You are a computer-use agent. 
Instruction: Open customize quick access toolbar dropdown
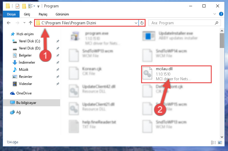38,6
